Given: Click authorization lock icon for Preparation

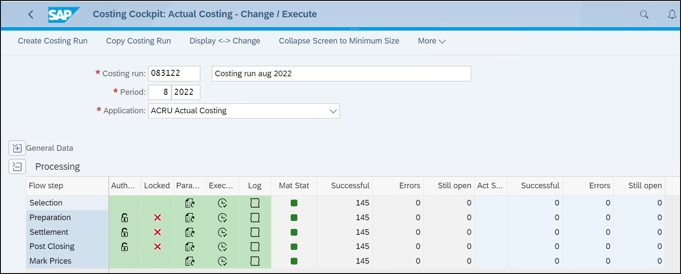Looking at the screenshot, I should point(124,218).
